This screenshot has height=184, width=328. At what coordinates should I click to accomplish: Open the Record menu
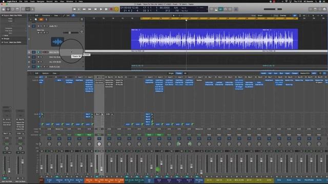tap(49, 1)
